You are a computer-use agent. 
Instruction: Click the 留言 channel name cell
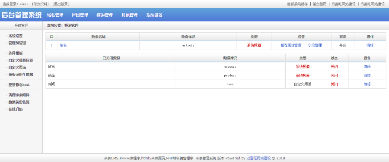point(110,66)
